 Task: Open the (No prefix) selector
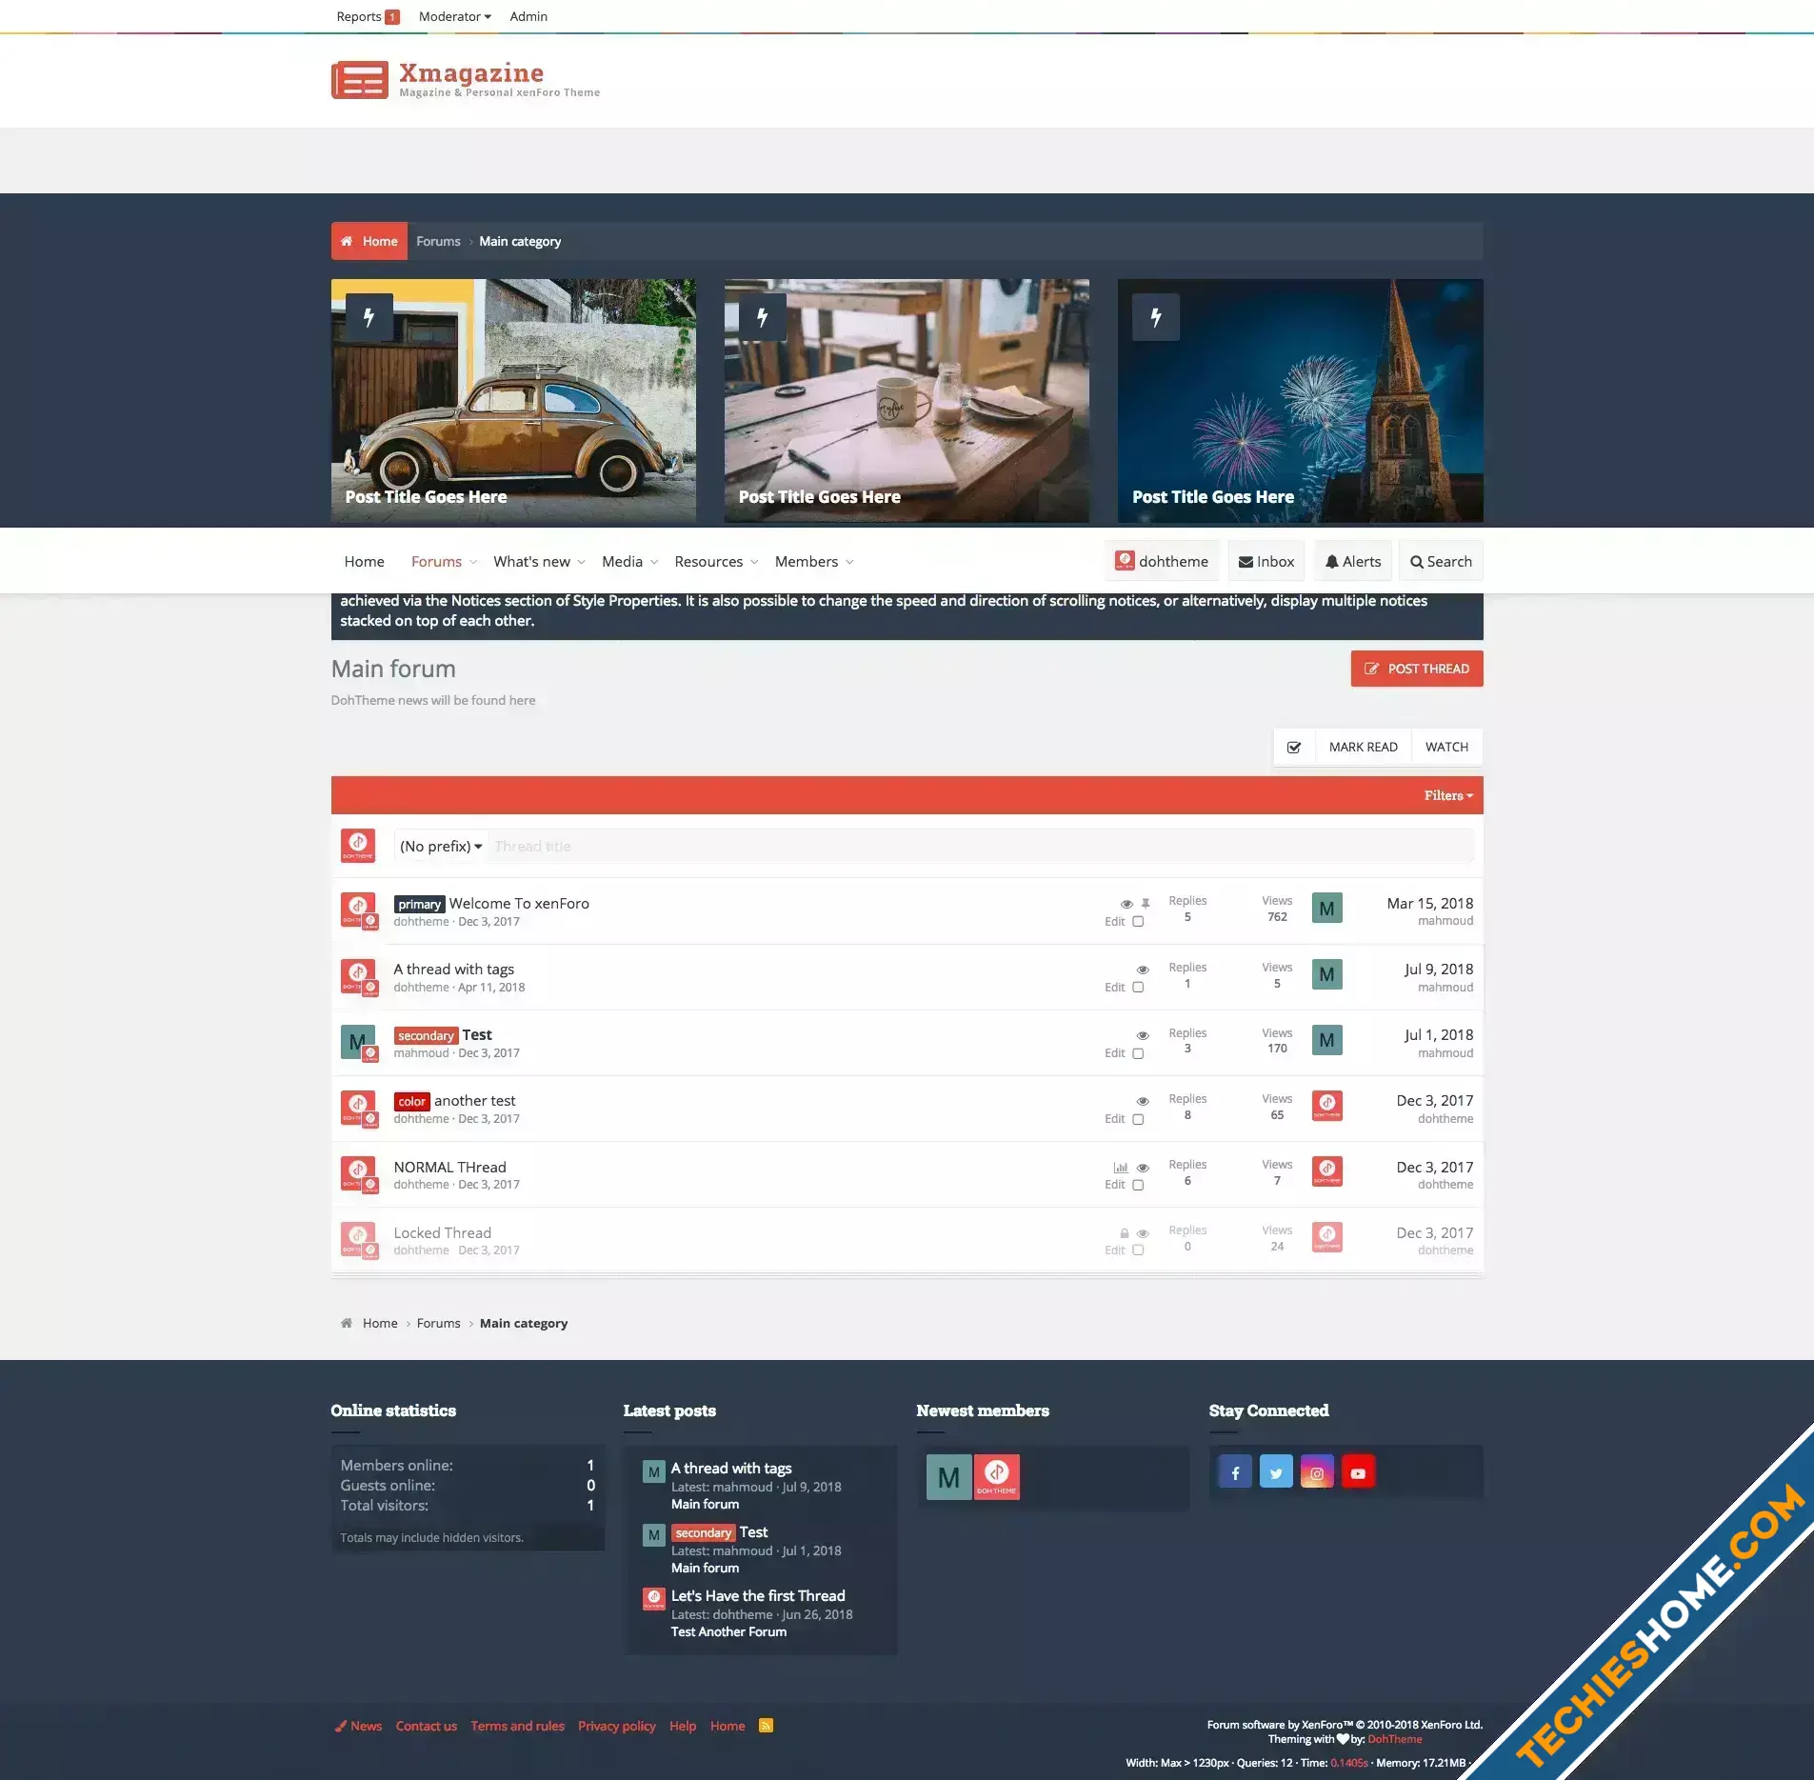coord(441,847)
